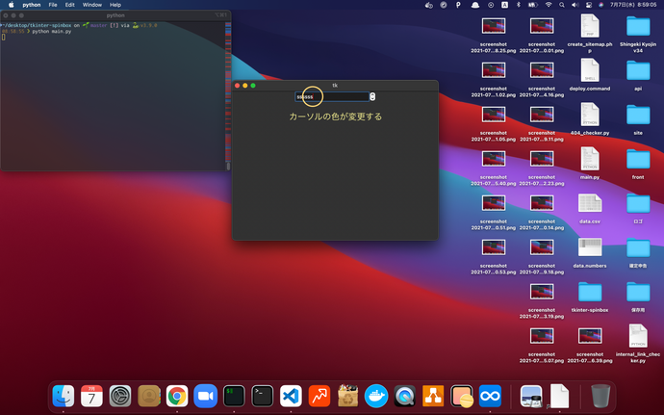Image resolution: width=664 pixels, height=415 pixels.
Task: Open the white-prompt Terminal app in the Dock
Action: click(262, 396)
